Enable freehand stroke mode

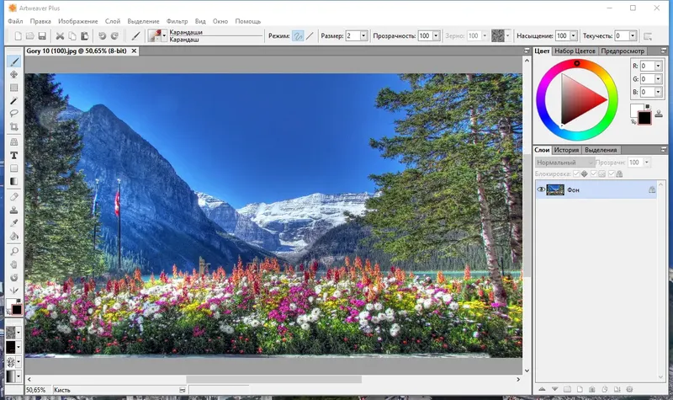[x=298, y=36]
